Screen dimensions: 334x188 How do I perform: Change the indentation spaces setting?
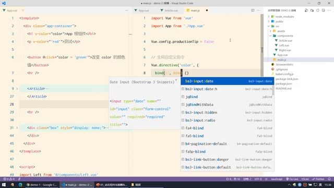tap(247, 179)
